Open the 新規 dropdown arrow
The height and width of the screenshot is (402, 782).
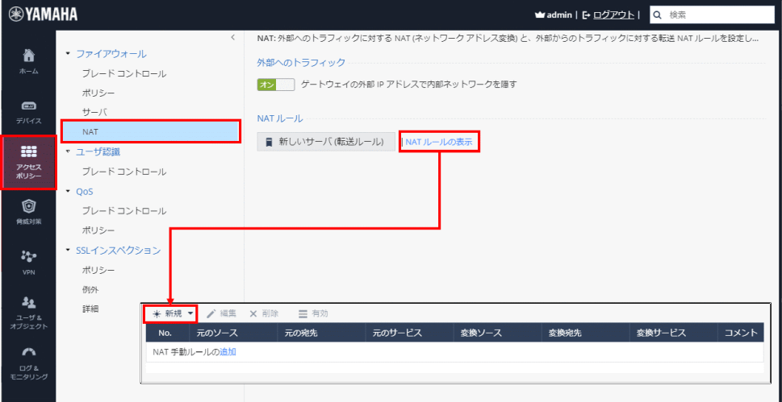(x=190, y=313)
